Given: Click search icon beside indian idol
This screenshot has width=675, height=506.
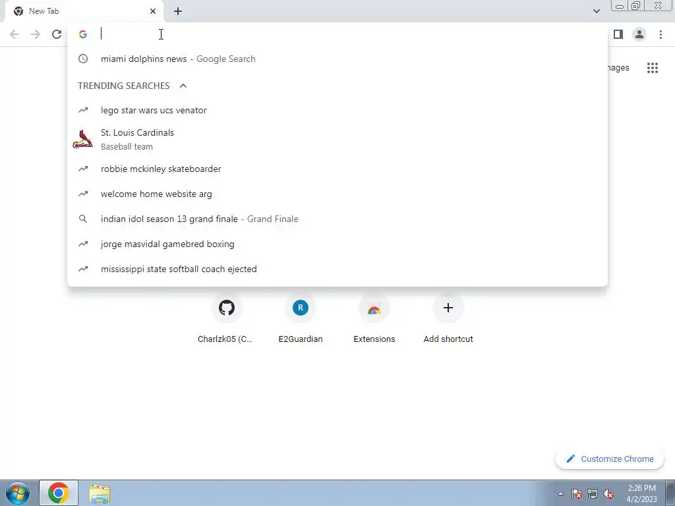Looking at the screenshot, I should (83, 219).
